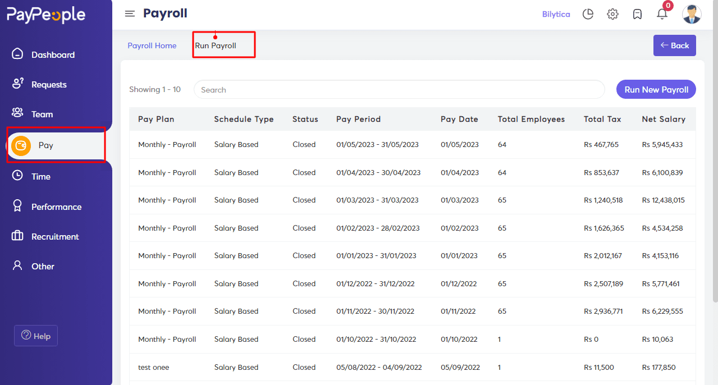Click the Performance award icon
Image resolution: width=718 pixels, height=385 pixels.
click(17, 206)
